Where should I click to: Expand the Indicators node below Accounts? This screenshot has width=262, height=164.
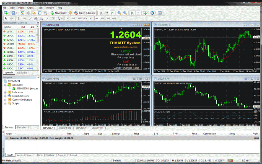[5, 92]
